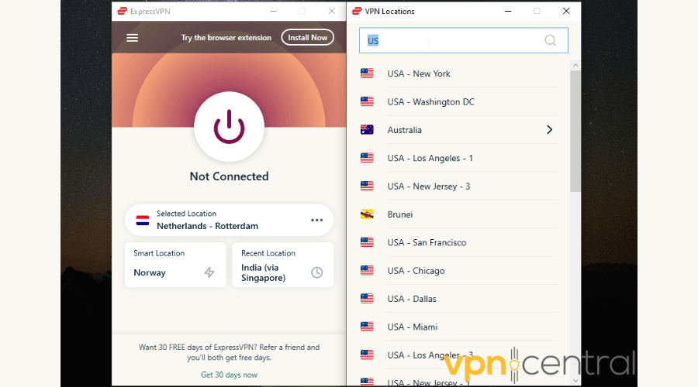Click the flag next to USA - Miami
The height and width of the screenshot is (387, 698).
coord(367,327)
